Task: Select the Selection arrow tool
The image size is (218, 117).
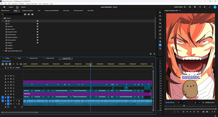Action: click(160, 12)
